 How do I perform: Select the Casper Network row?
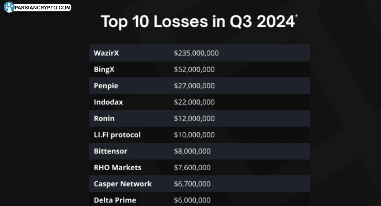pyautogui.click(x=123, y=184)
